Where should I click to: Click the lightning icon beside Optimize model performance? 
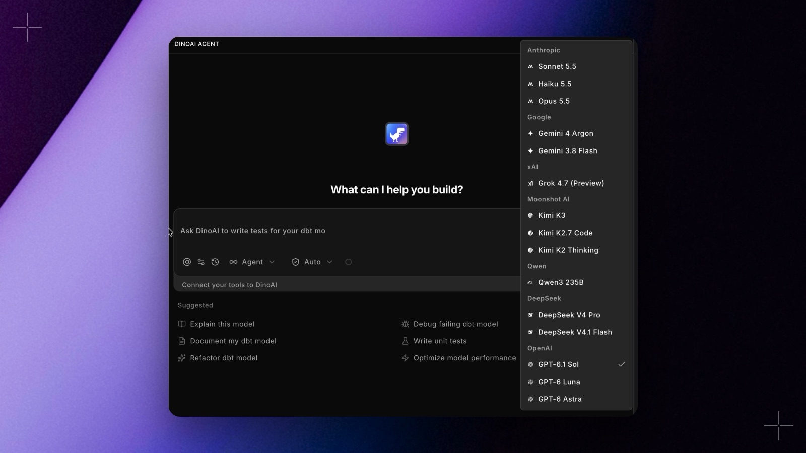[x=405, y=358]
